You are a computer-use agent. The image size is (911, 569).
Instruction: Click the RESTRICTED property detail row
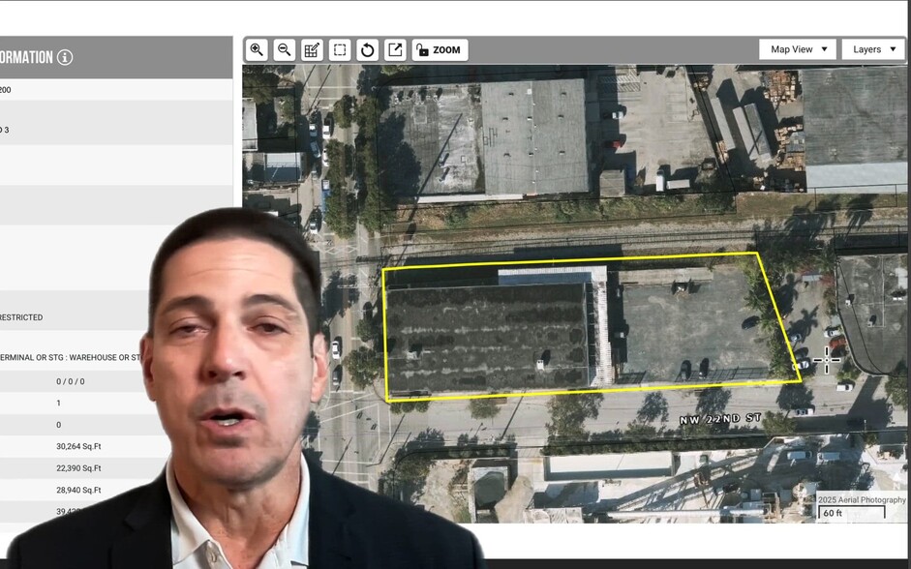tap(21, 316)
